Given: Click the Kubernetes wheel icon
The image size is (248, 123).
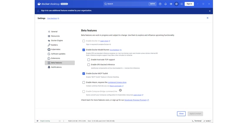Looking at the screenshot, I should 49,49.
